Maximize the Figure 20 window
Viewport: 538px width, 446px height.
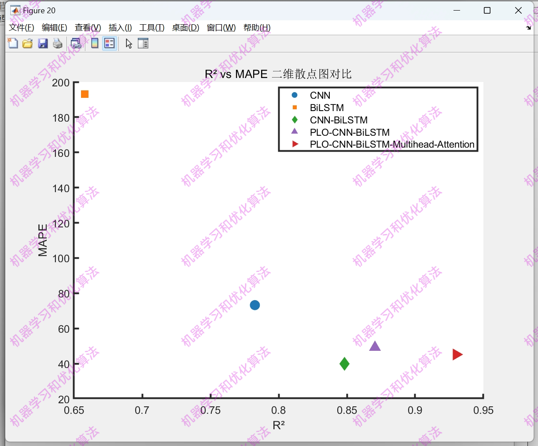[487, 11]
